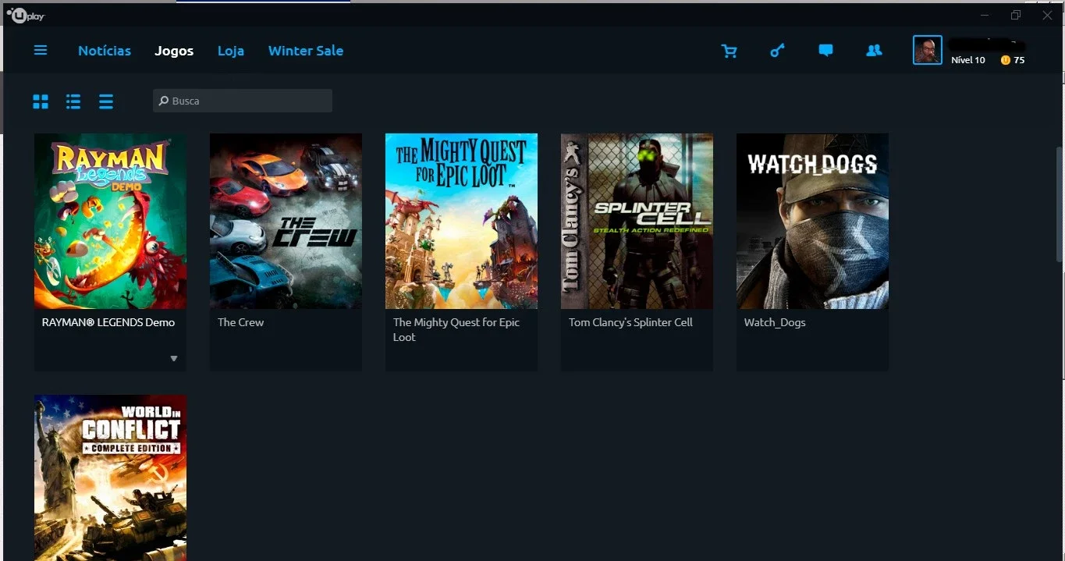
Task: Expand the Rayman Legends Demo dropdown arrow
Action: click(x=174, y=359)
